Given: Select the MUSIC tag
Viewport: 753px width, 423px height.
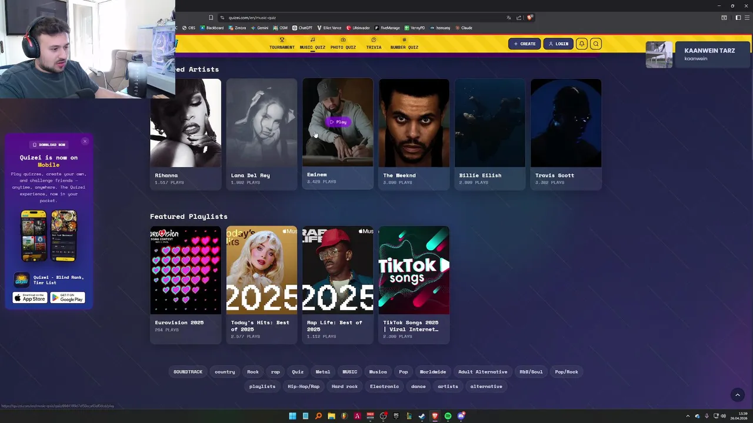Looking at the screenshot, I should (x=350, y=372).
